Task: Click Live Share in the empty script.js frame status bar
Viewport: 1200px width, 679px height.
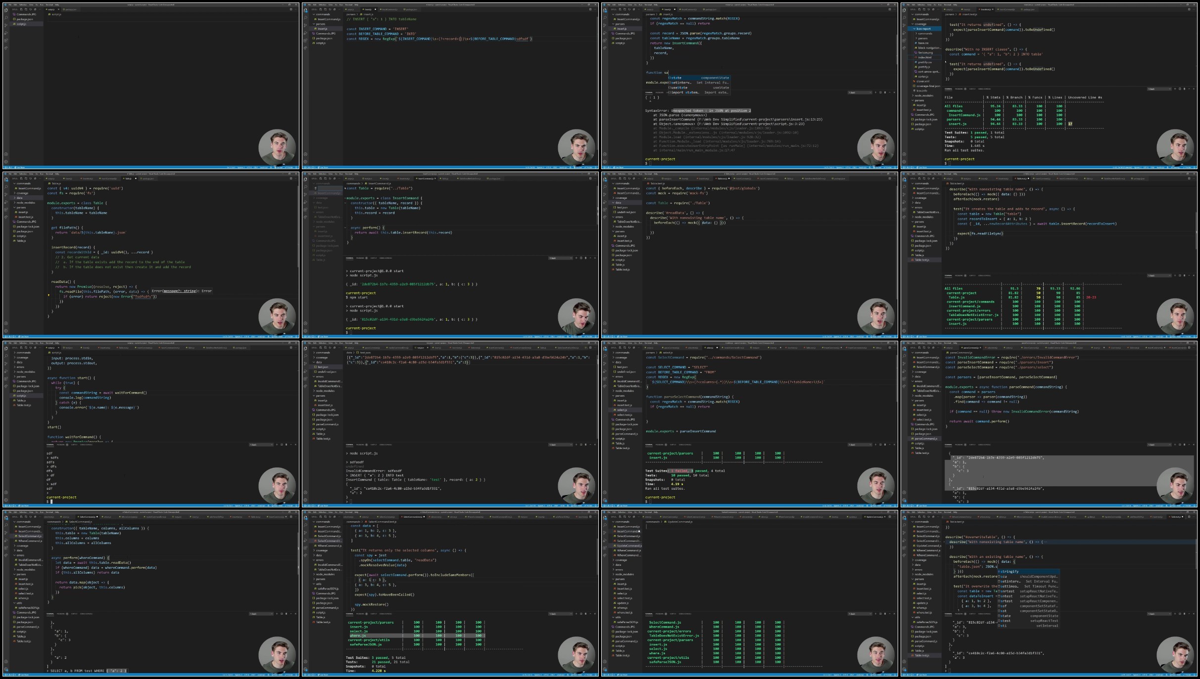Action: point(19,167)
